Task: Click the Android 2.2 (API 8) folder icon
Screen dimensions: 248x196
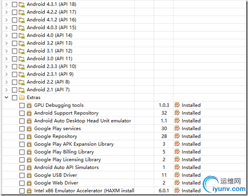Action: [x=22, y=82]
